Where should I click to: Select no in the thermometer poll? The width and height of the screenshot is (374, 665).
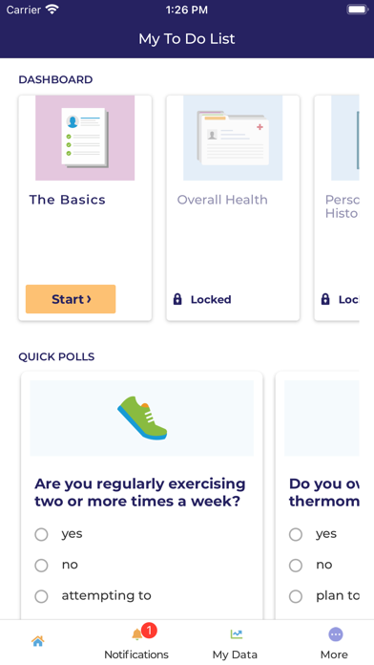(296, 566)
